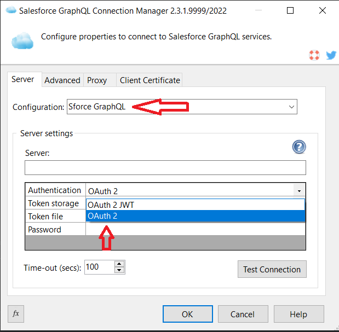Open the Proxy tab
Screen dimensions: 339x332
point(97,80)
